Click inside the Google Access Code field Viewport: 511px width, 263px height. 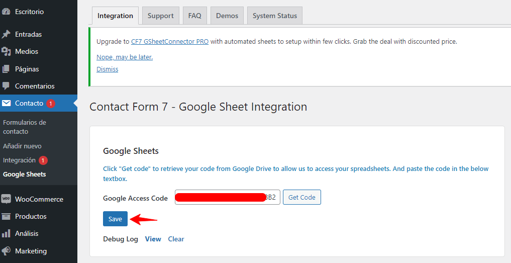[228, 198]
